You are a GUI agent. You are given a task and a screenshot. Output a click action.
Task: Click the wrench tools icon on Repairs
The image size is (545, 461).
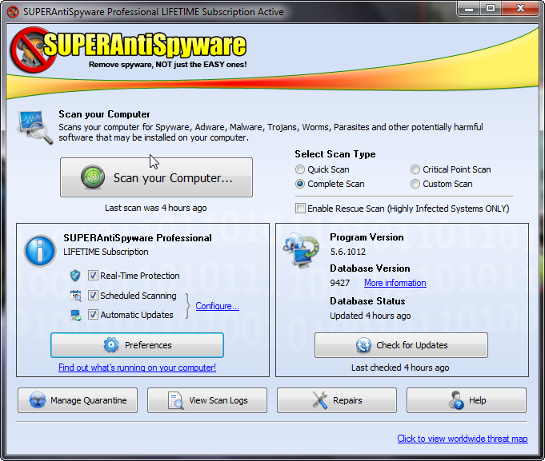(320, 400)
